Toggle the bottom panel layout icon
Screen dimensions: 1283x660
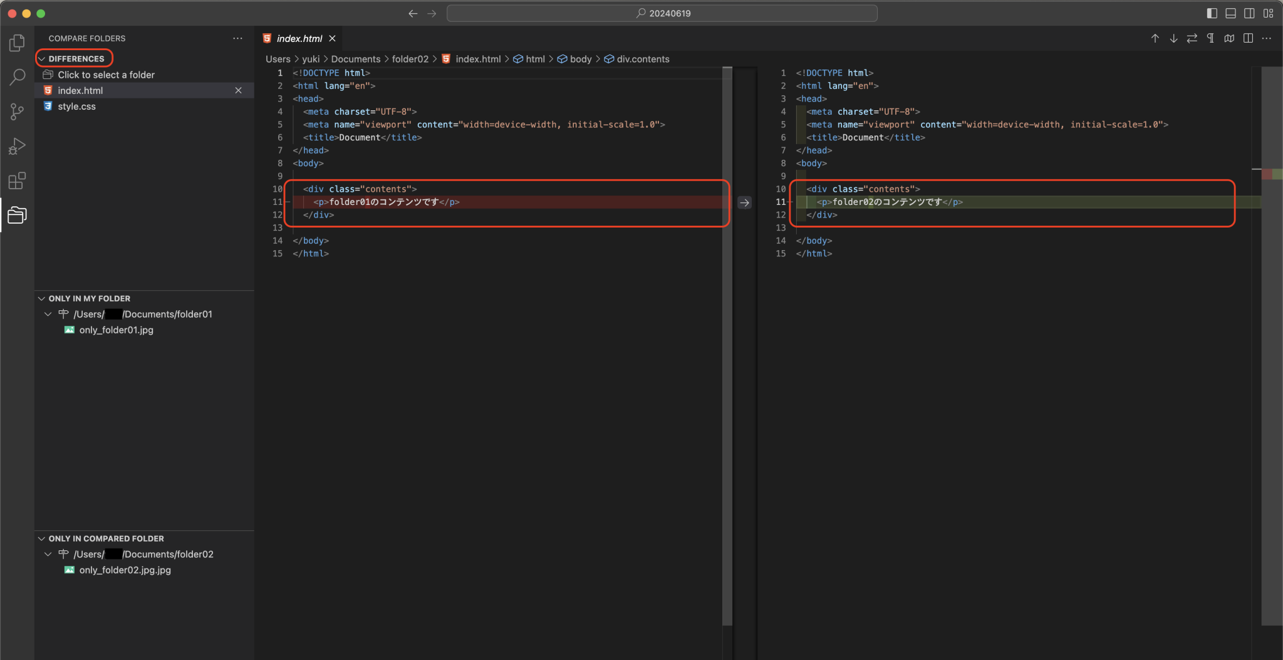(1230, 13)
